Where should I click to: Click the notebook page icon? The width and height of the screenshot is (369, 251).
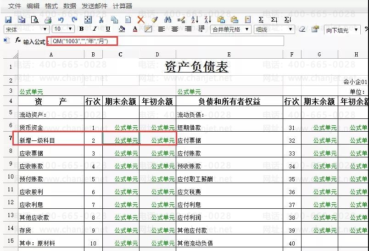click(247, 20)
